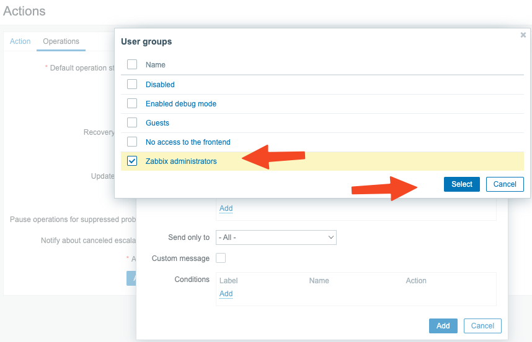Click the Name column header in User groups
Image resolution: width=532 pixels, height=342 pixels.
click(x=156, y=64)
